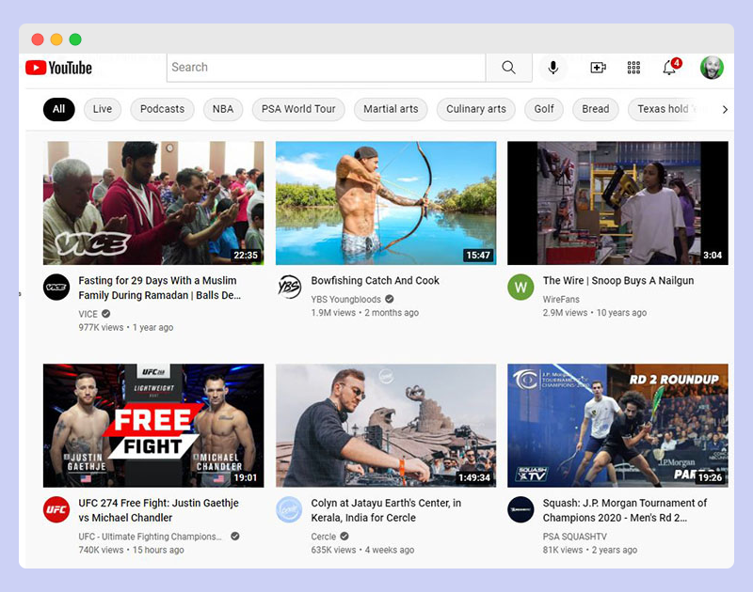Click the search magnifier button
753x592 pixels.
click(508, 68)
